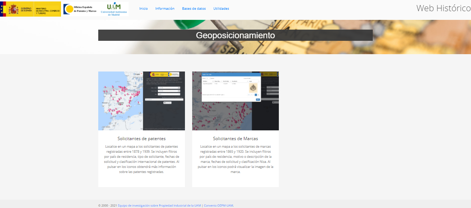The image size is (471, 208).
Task: Open the Bases de datos menu
Action: 194,9
